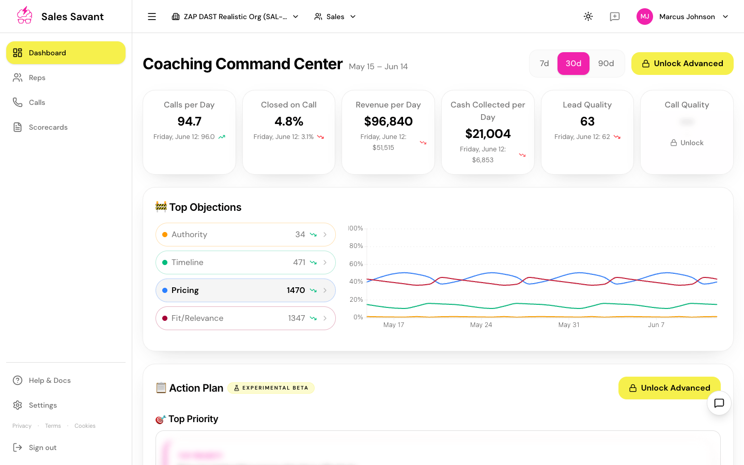Expand the Marcus Johnson account menu

(683, 17)
